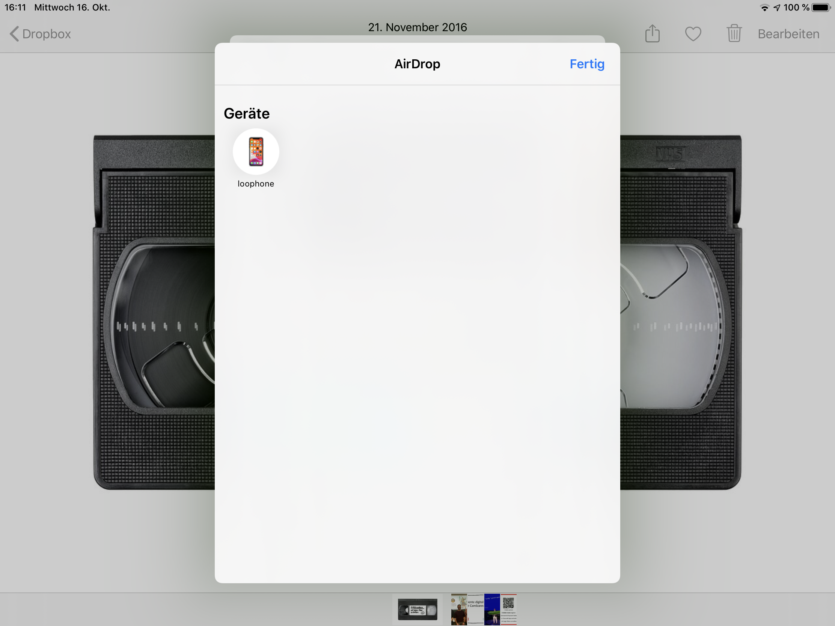This screenshot has width=835, height=626.
Task: Select the man portrait thumbnail
Action: [x=459, y=610]
